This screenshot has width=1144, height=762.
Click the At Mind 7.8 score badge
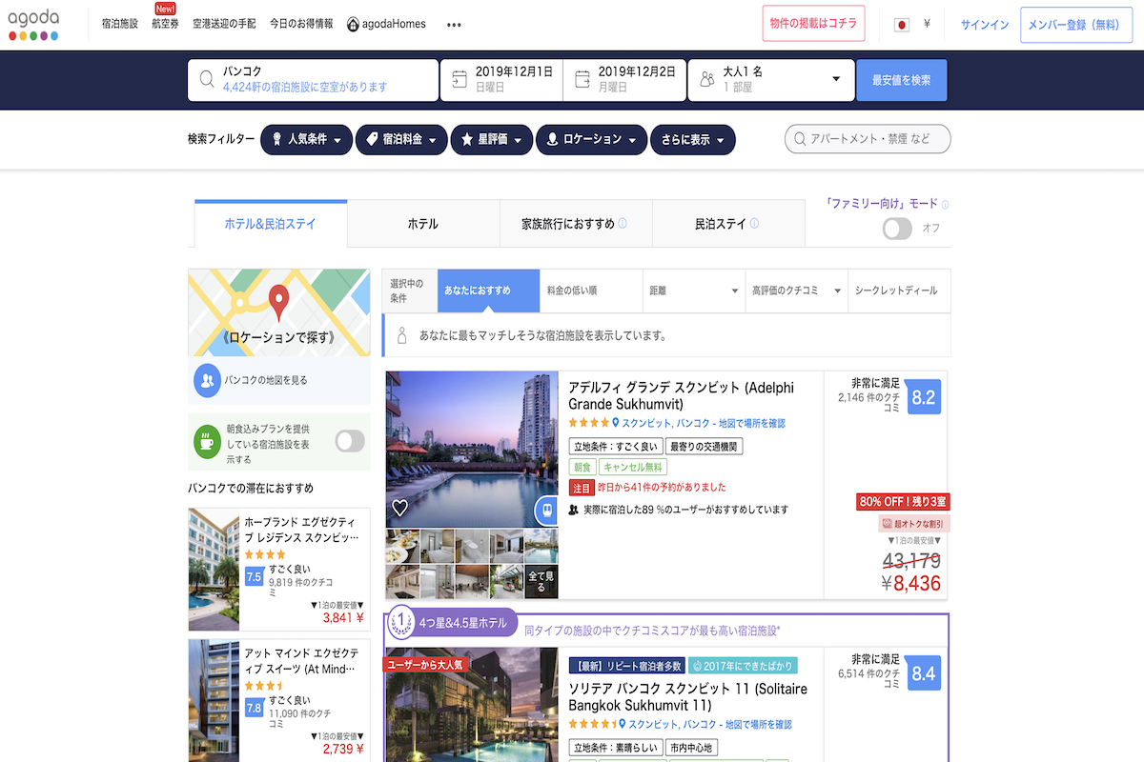click(254, 708)
